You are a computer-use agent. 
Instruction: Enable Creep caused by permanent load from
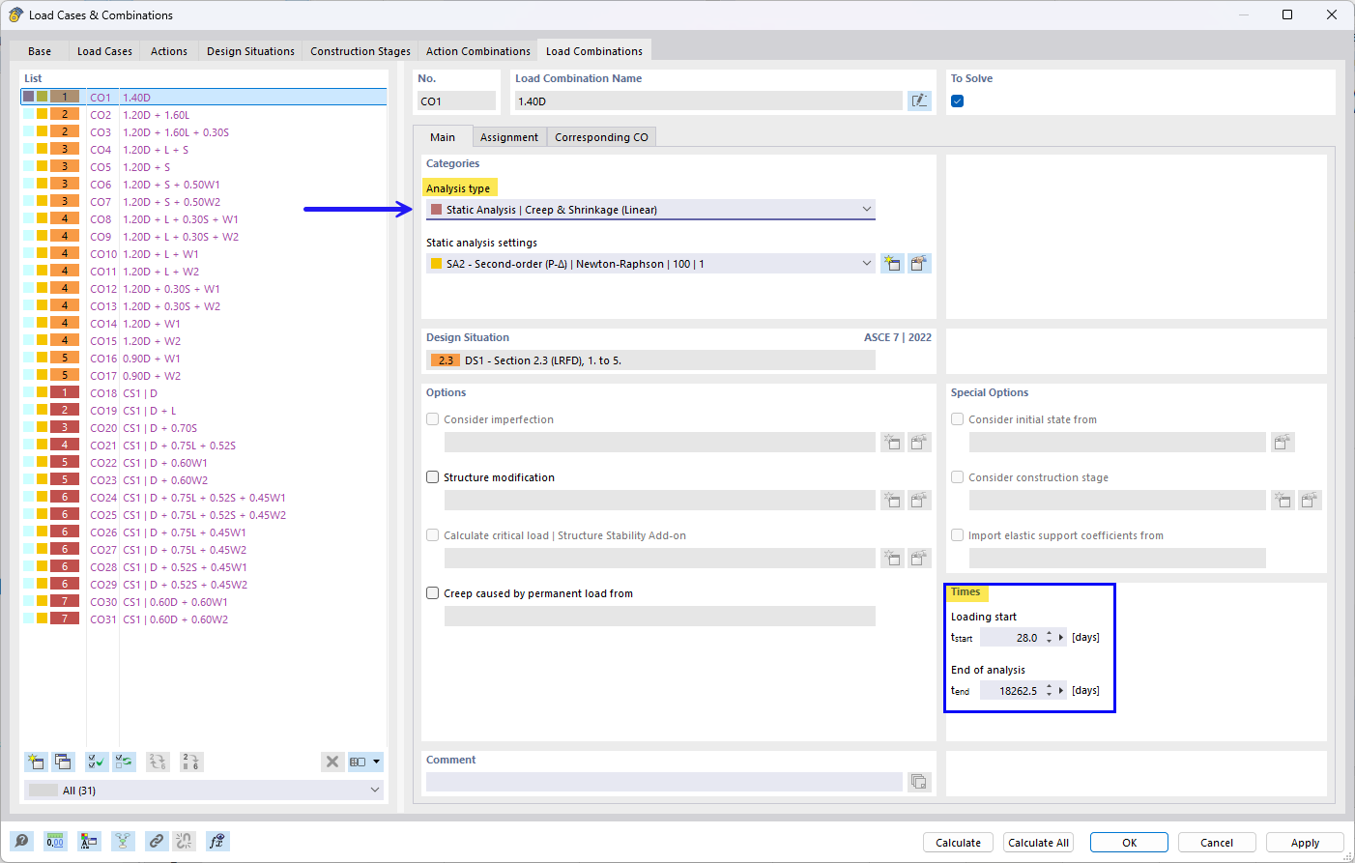433,593
